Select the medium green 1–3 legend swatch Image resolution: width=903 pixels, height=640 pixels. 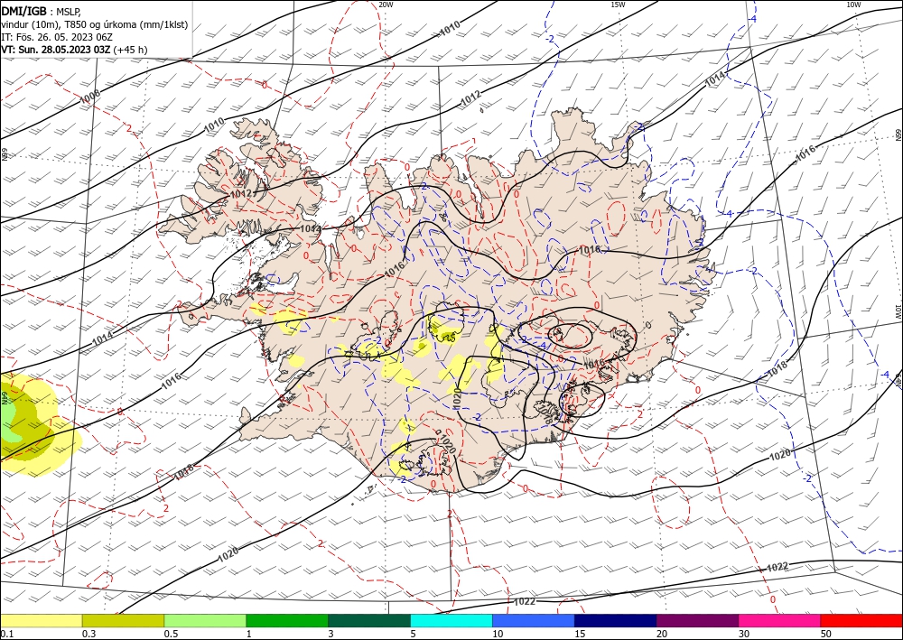[x=287, y=620]
